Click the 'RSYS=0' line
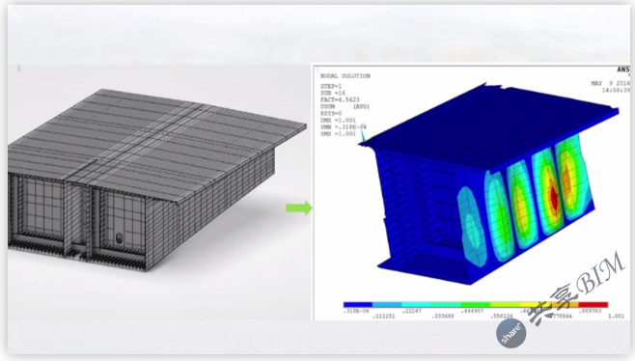Image resolution: width=635 pixels, height=361 pixels. [x=331, y=114]
